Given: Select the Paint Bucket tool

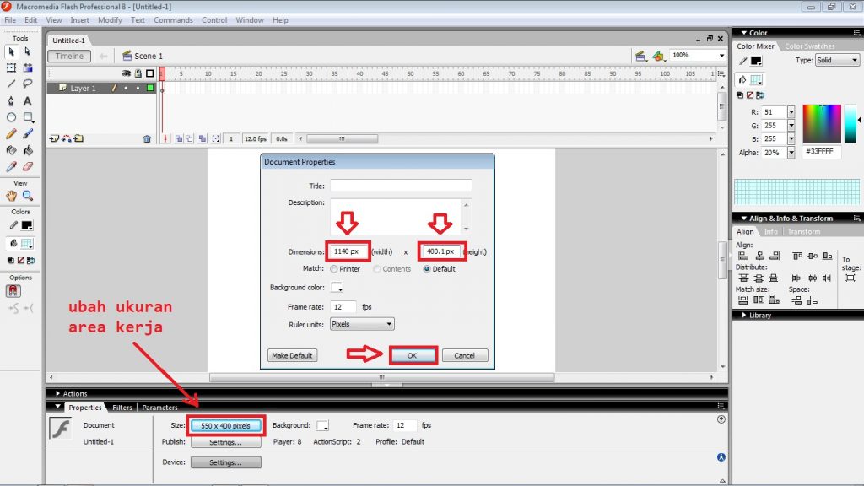Looking at the screenshot, I should point(28,150).
